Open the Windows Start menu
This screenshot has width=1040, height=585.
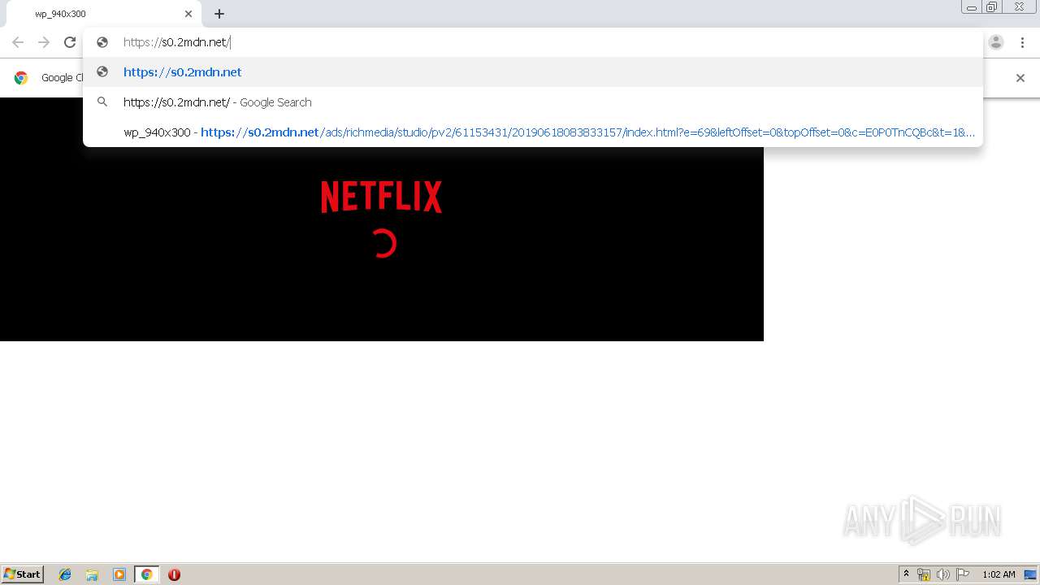click(x=22, y=574)
